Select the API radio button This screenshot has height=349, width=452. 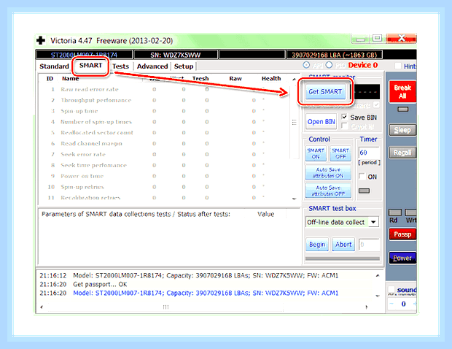click(x=306, y=65)
